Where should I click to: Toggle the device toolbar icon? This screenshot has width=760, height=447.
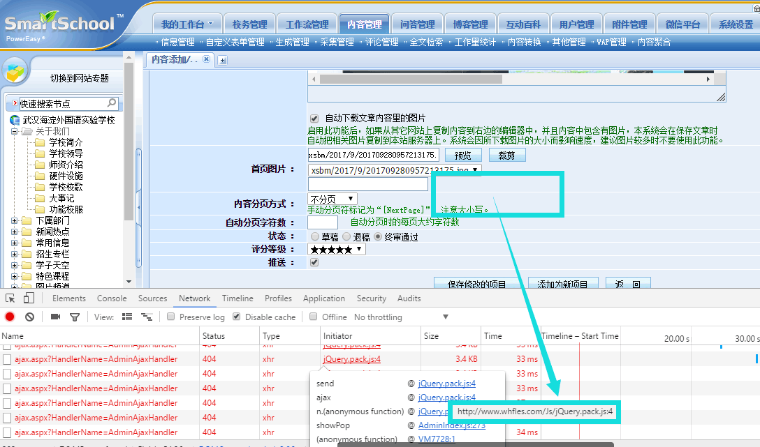click(29, 298)
